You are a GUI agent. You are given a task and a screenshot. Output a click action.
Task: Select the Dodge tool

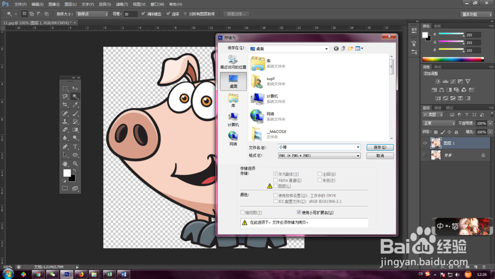point(75,138)
